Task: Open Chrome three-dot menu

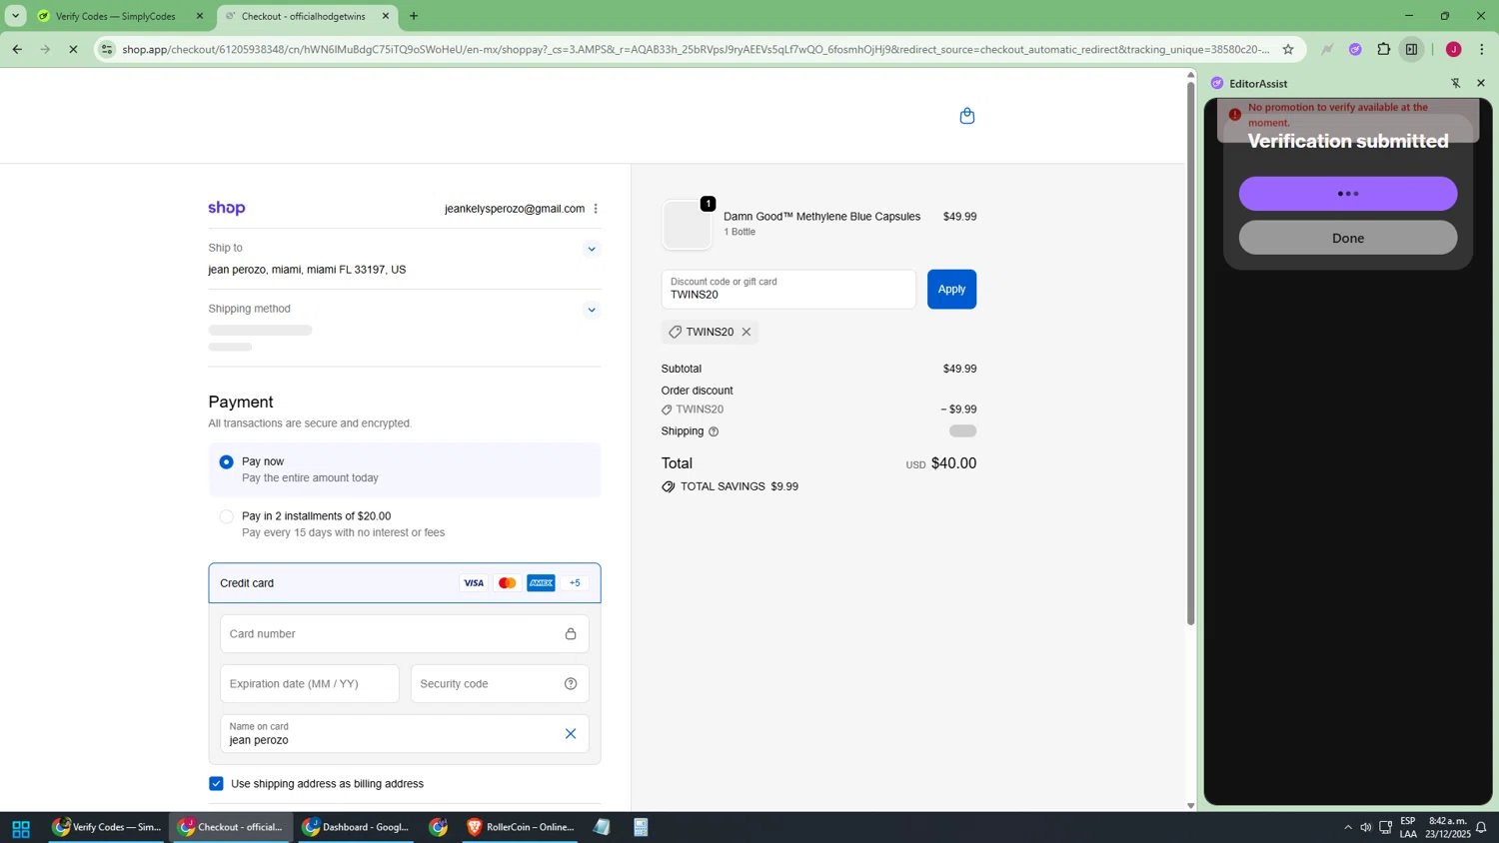Action: click(x=1481, y=49)
